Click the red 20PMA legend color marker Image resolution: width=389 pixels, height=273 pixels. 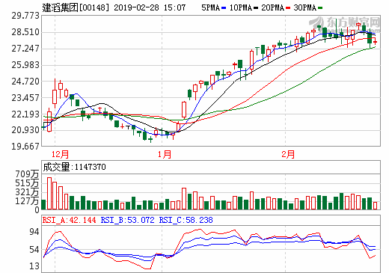coord(288,8)
